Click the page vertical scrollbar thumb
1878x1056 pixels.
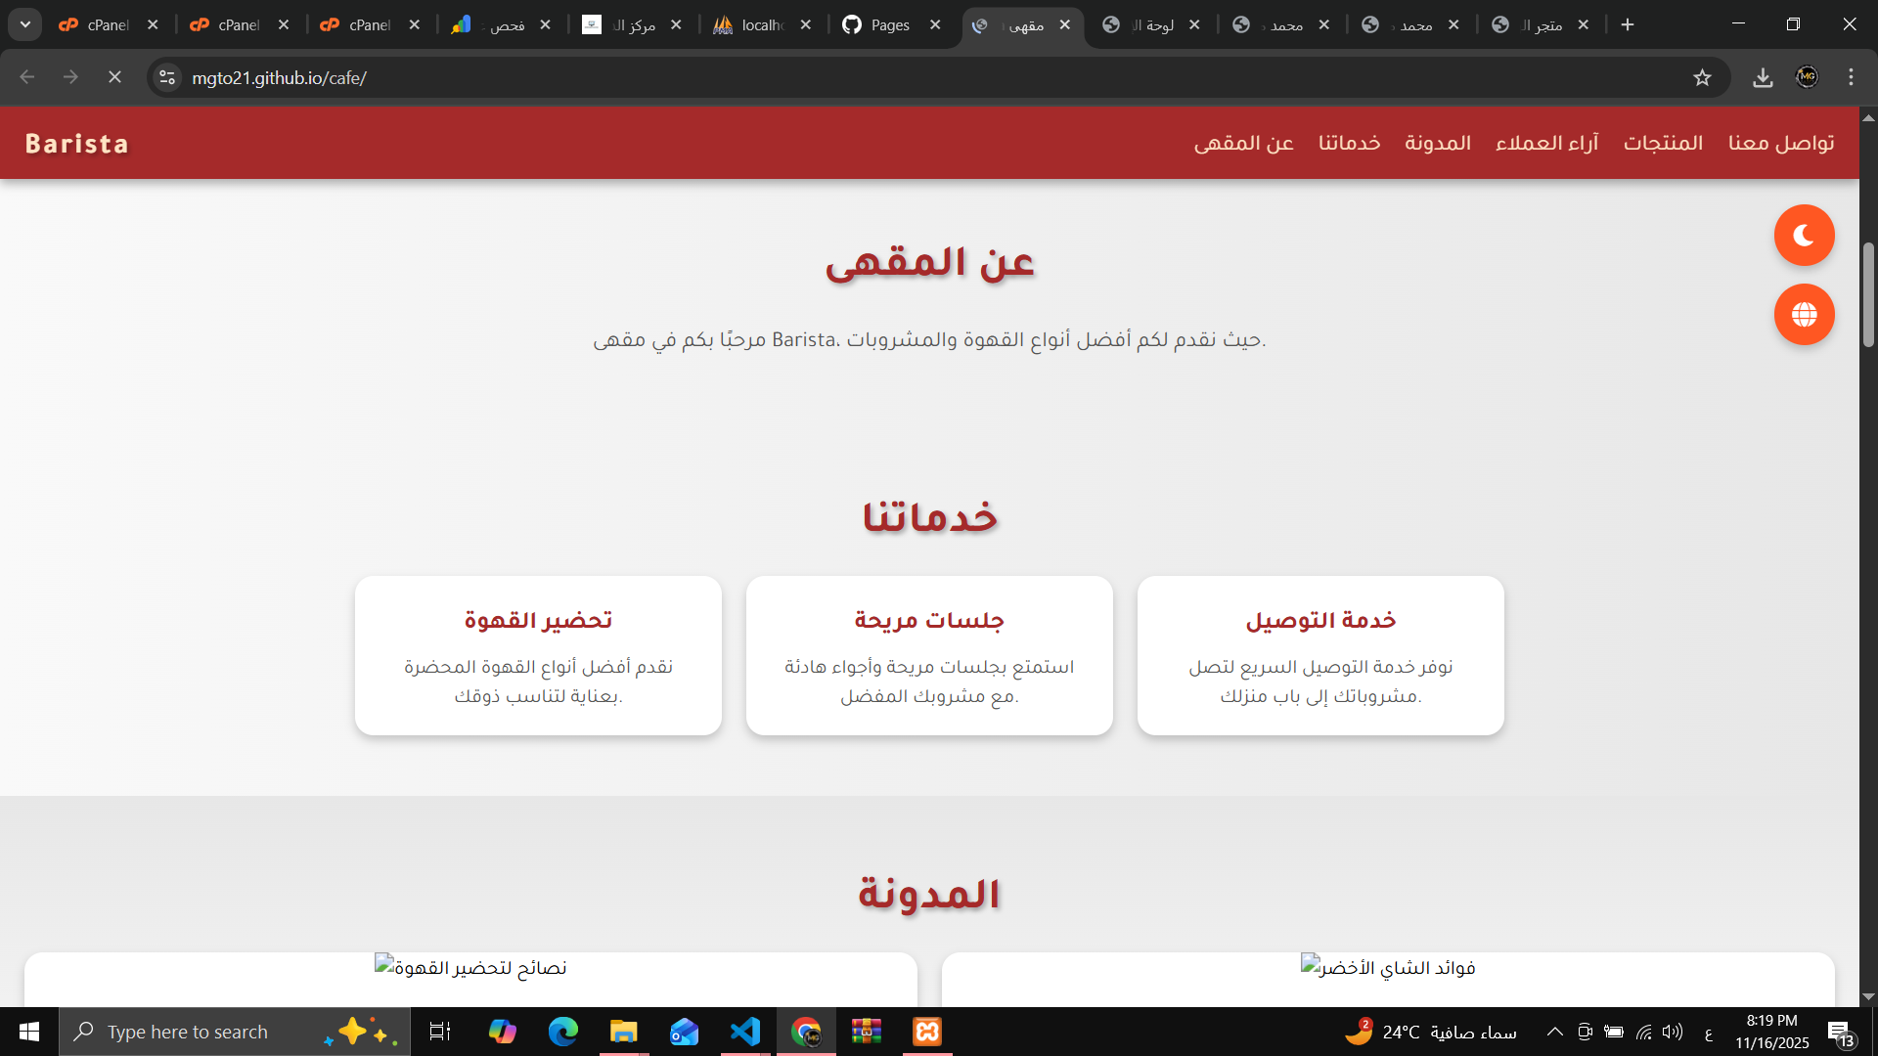click(x=1868, y=293)
